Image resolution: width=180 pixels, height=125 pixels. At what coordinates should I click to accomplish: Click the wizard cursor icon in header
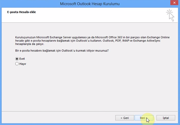(170, 15)
